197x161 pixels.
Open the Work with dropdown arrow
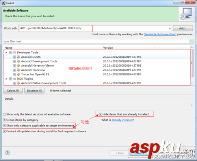[170, 28]
